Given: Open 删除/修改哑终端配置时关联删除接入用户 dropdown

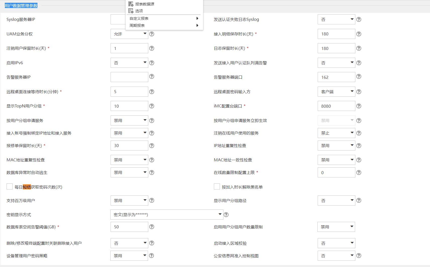Looking at the screenshot, I should [x=129, y=243].
